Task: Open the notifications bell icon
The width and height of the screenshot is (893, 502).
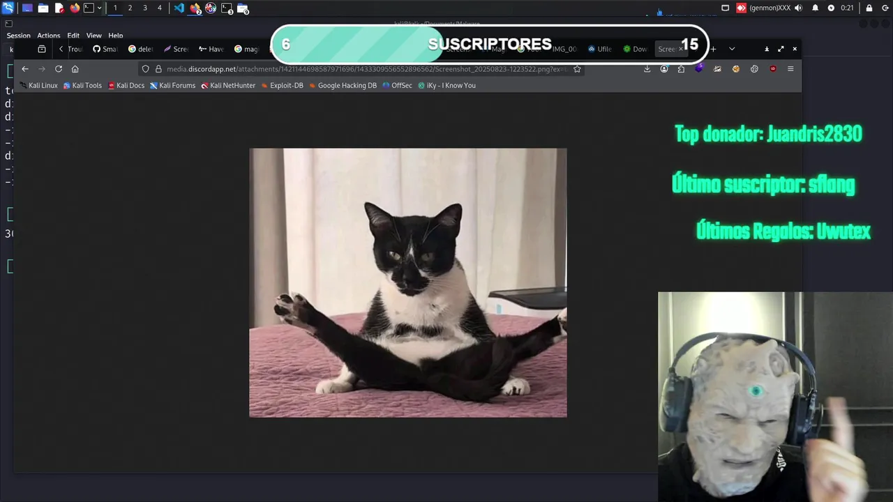Action: coord(815,8)
